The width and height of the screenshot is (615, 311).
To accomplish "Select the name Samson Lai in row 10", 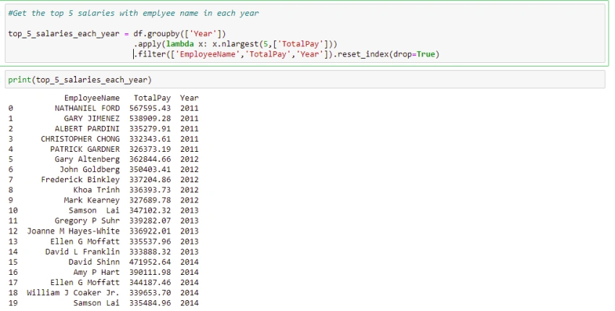I will pos(94,210).
